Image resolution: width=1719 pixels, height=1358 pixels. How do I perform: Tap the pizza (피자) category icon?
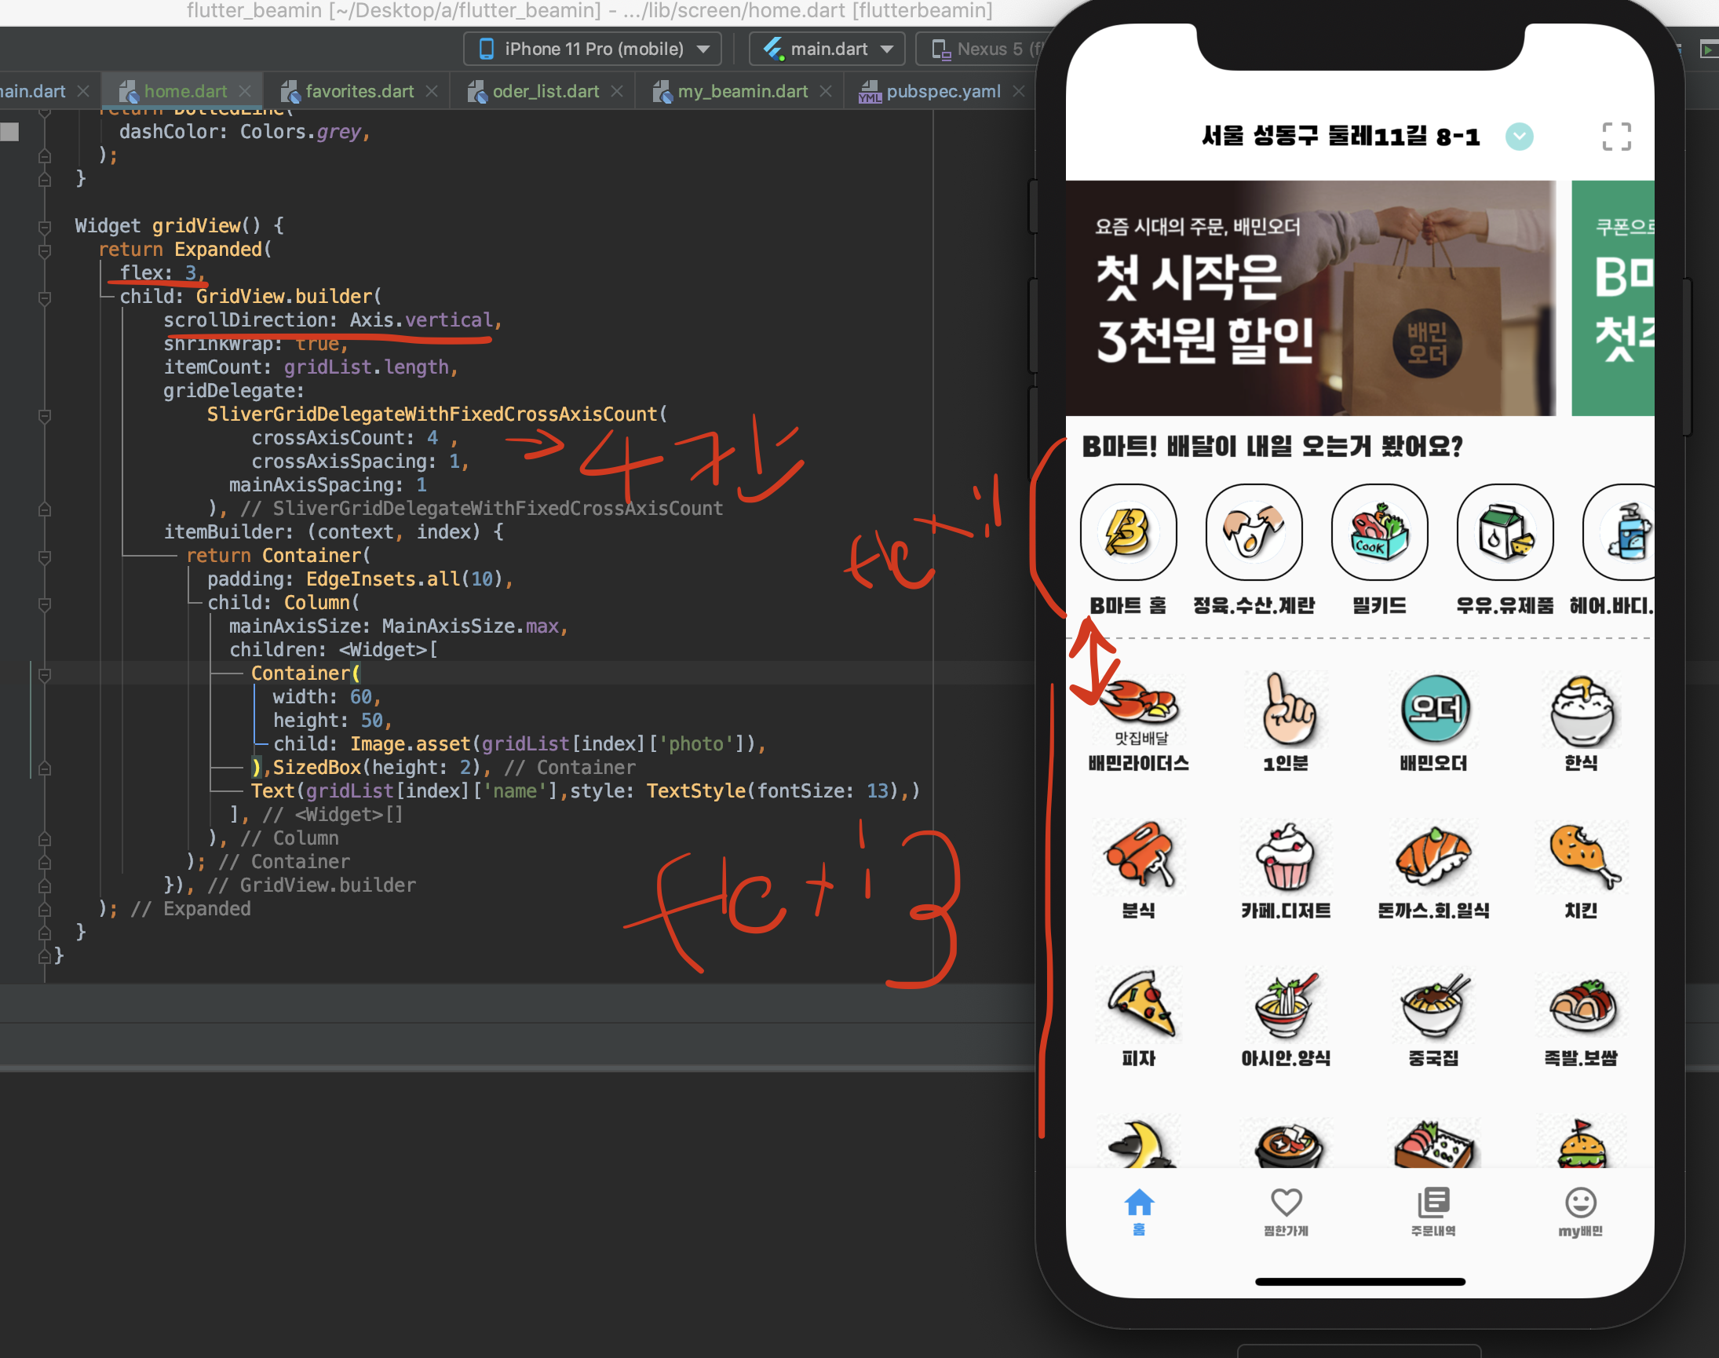1139,1005
